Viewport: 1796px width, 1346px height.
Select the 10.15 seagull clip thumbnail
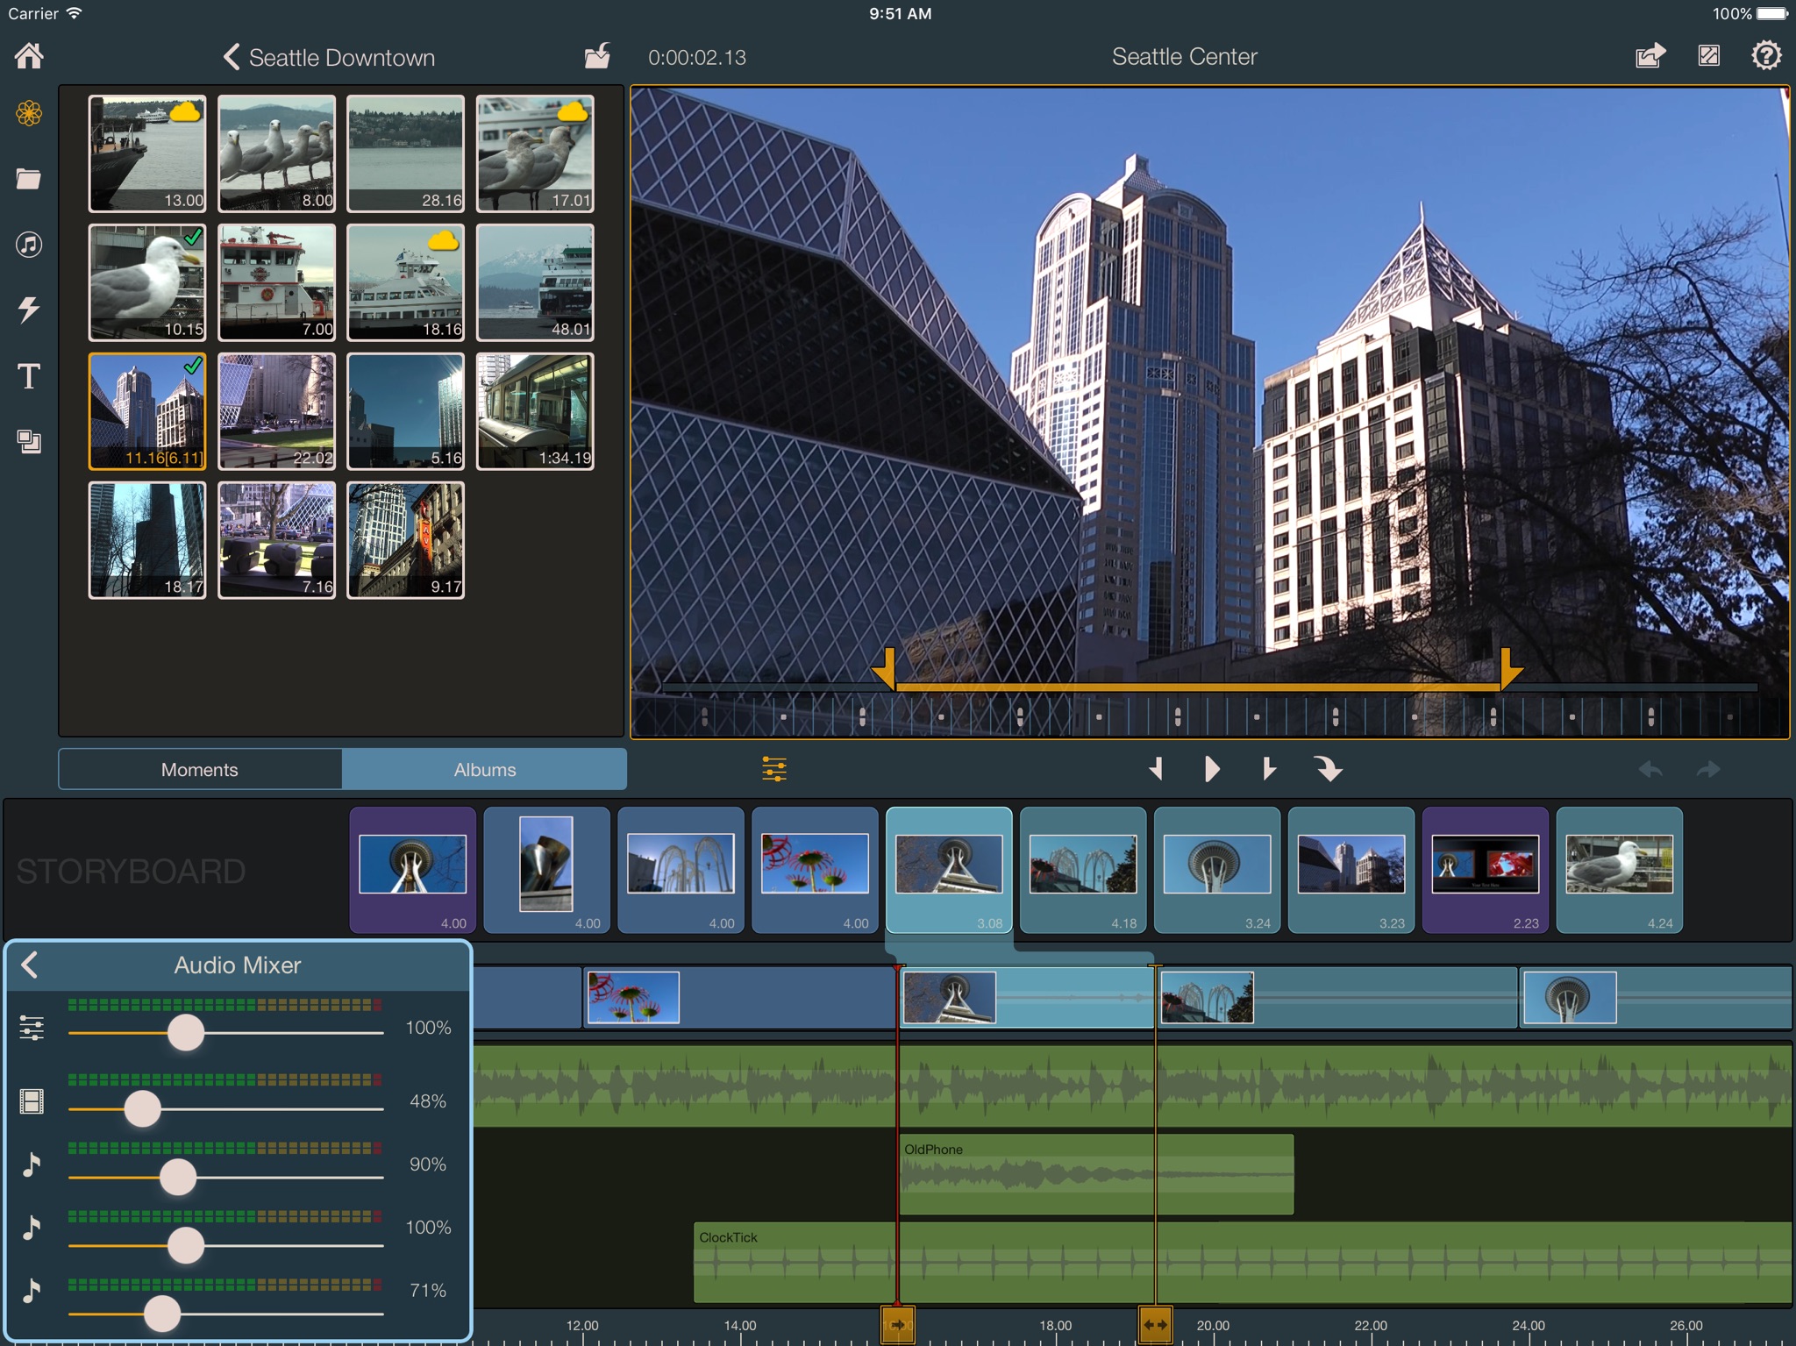coord(147,282)
